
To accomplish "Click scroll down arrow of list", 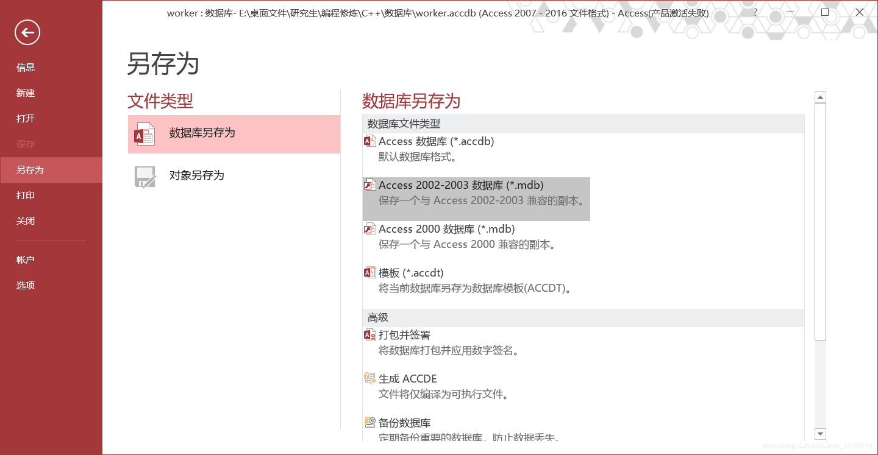I will pos(820,434).
